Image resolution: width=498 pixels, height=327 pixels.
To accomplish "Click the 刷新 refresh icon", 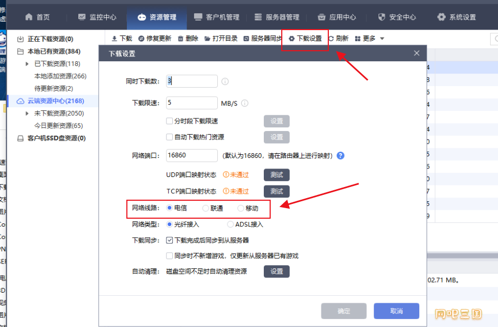I will pyautogui.click(x=332, y=39).
